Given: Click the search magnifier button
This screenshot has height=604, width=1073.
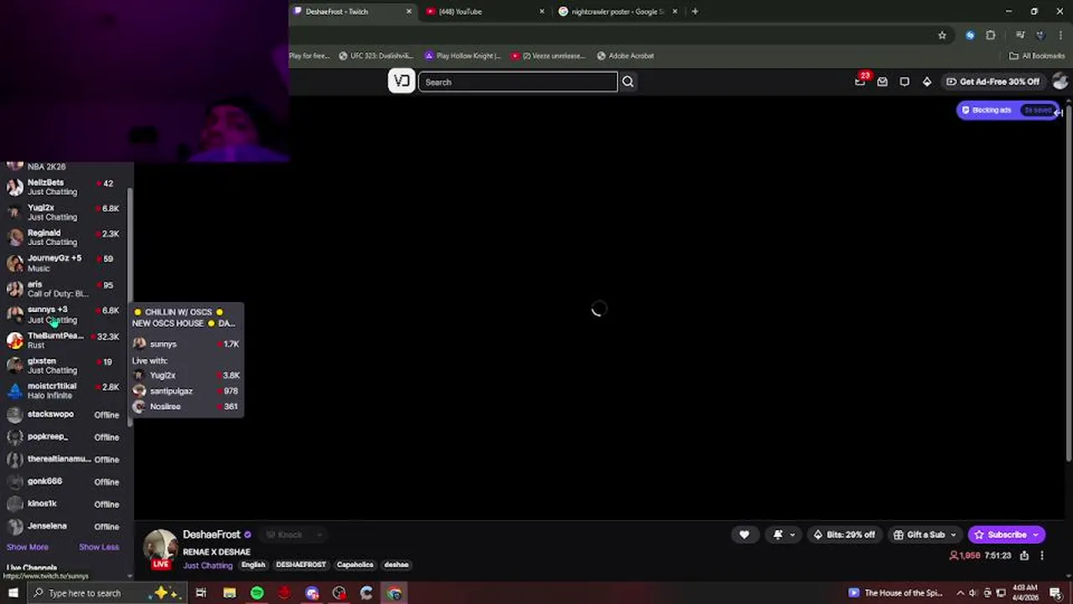Looking at the screenshot, I should click(628, 81).
